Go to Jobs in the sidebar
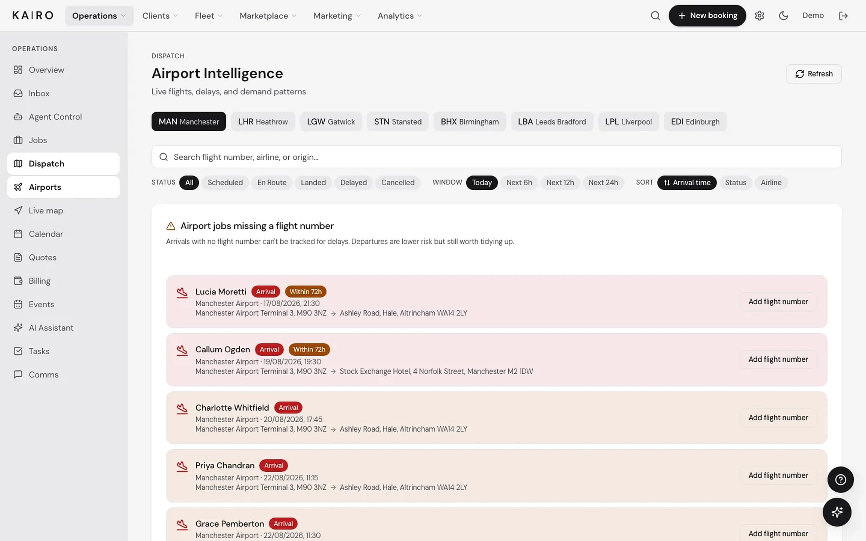This screenshot has width=866, height=541. coord(63,140)
